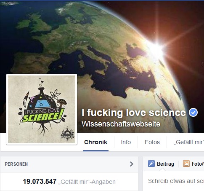Open the Chronik tab
This screenshot has height=191, width=204.
tap(95, 142)
